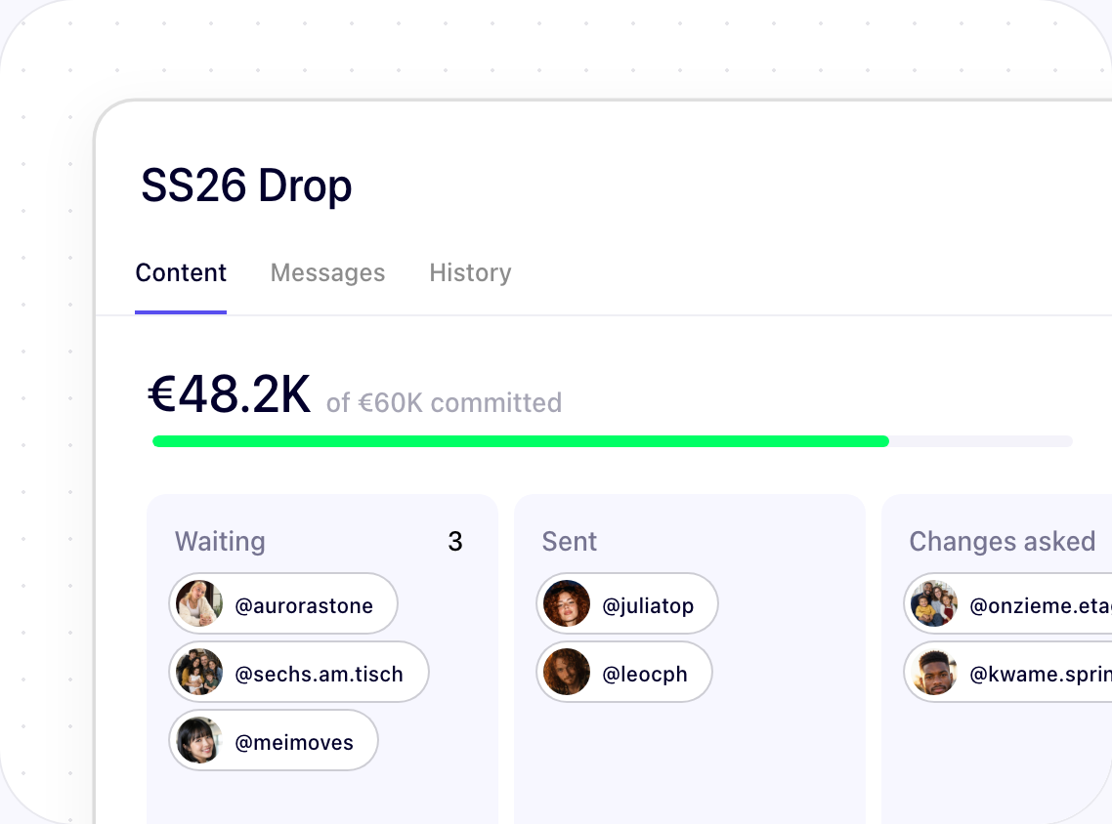Open the @kwame.sprin creator chip

tap(1007, 672)
